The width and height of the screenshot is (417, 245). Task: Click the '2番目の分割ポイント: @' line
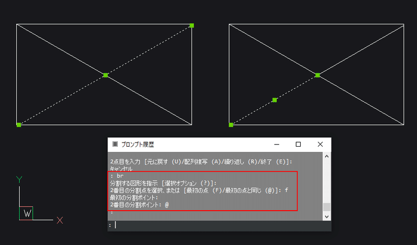(139, 204)
